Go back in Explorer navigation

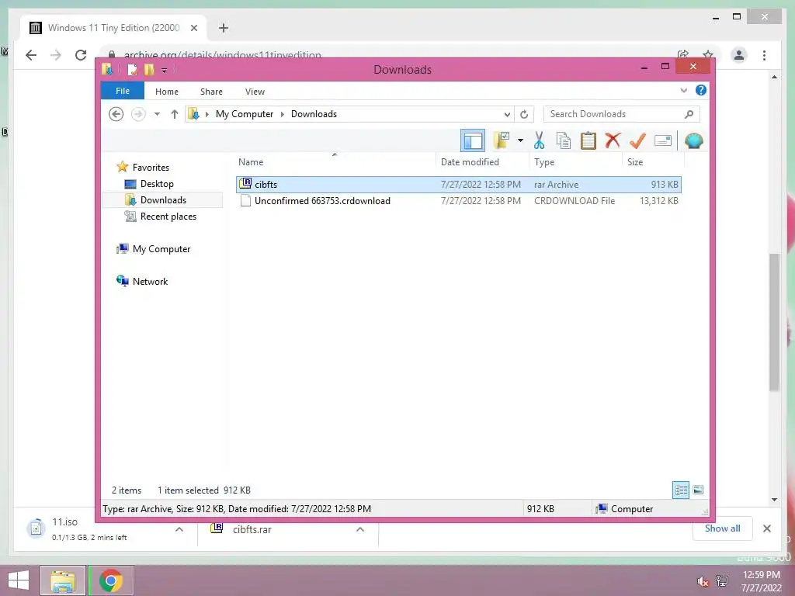116,114
